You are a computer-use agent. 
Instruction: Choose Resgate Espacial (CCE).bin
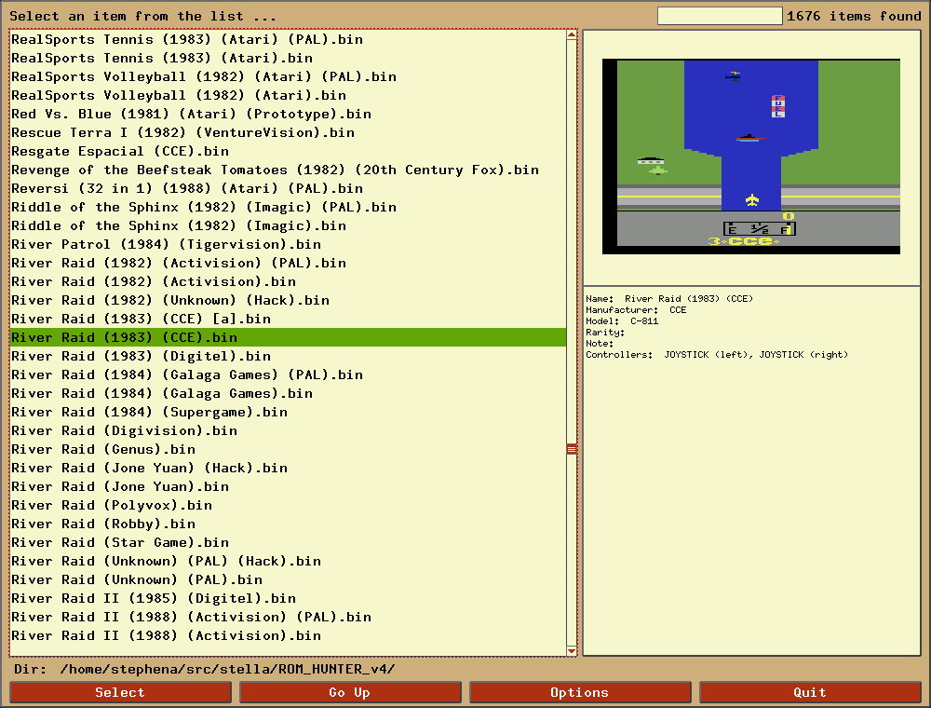point(120,151)
